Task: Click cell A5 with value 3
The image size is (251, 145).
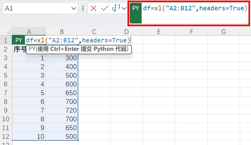Action: click(x=29, y=75)
